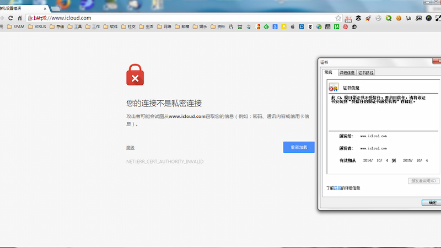Open the stacked layers extension icon
Viewport: 441px width, 248px height.
358,18
